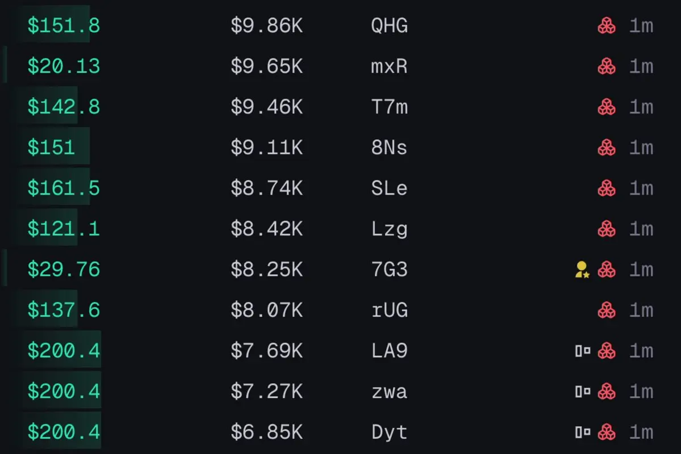Click the squares icon in LA9 row
This screenshot has height=454, width=681.
pos(582,351)
